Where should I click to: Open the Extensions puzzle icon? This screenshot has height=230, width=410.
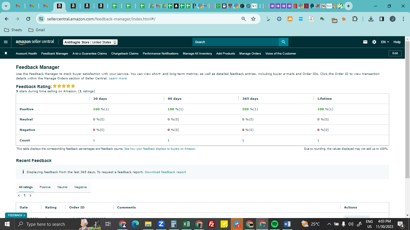coord(355,19)
